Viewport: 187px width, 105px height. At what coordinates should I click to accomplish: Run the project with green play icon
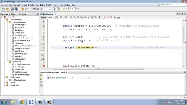pos(64,9)
